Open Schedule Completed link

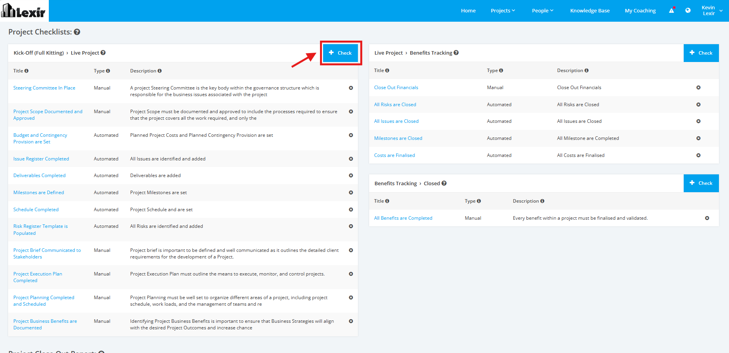click(36, 210)
